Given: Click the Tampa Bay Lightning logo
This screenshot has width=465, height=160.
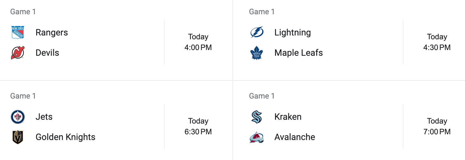Looking at the screenshot, I should [256, 32].
